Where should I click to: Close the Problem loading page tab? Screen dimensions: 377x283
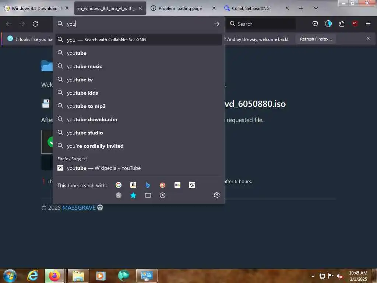[x=214, y=8]
